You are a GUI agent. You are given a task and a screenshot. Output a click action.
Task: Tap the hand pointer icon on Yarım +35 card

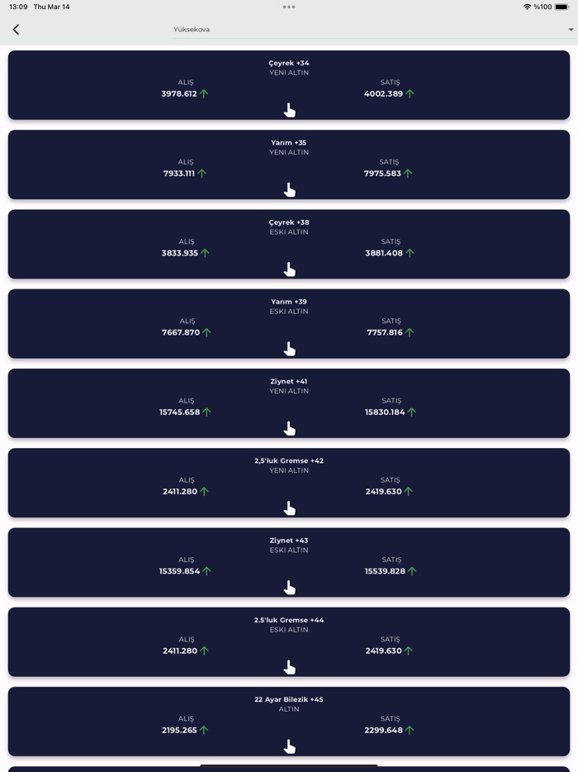click(289, 189)
